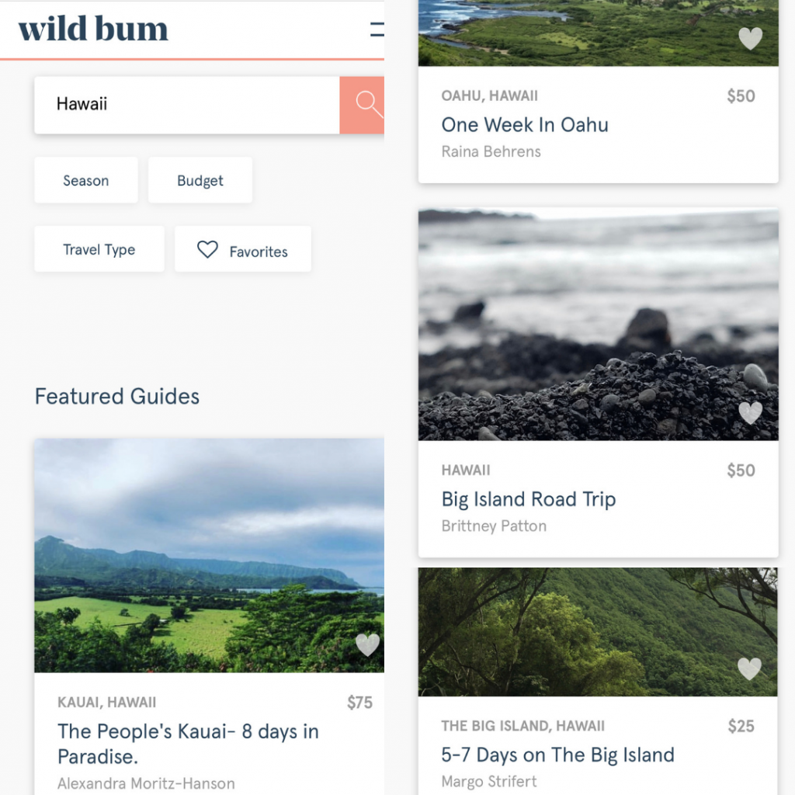795x795 pixels.
Task: Favorite the Big Island Road Trip guide
Action: point(750,413)
